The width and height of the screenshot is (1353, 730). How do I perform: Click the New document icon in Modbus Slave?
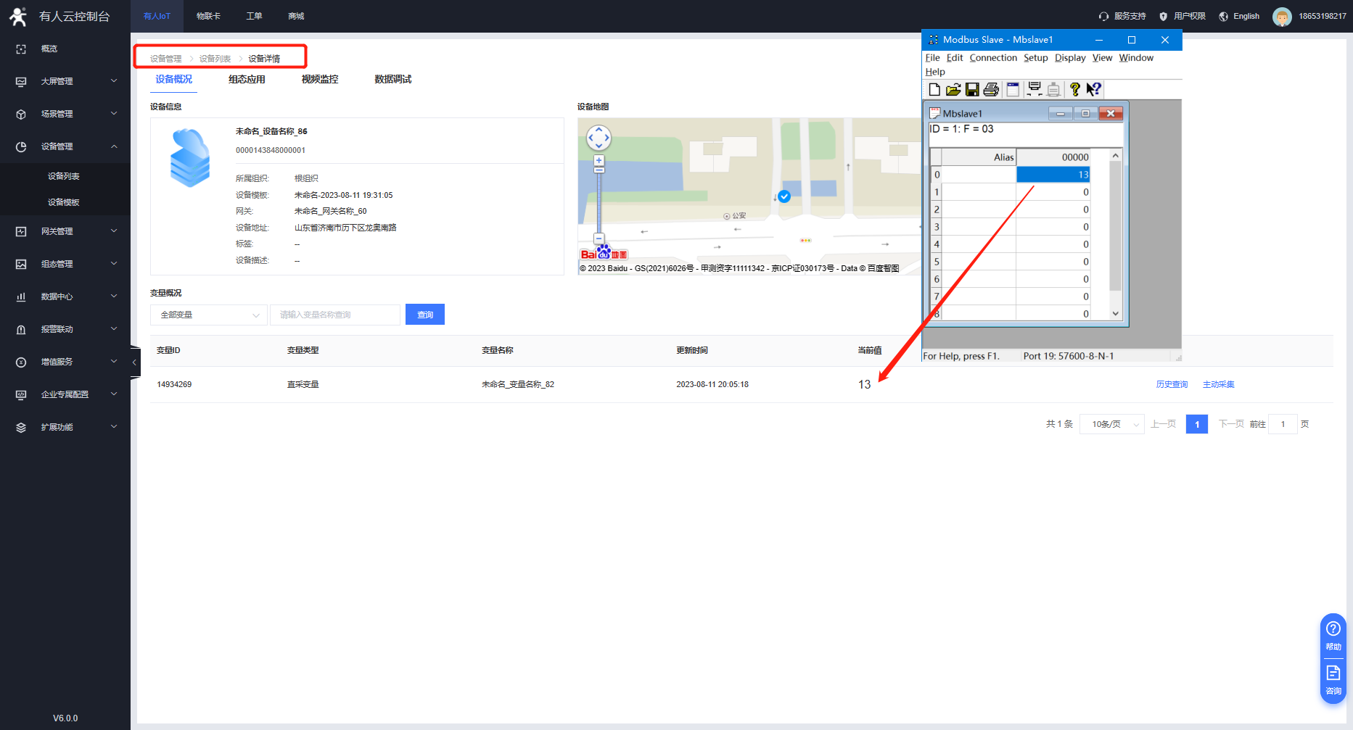[934, 89]
